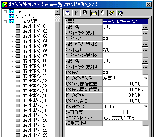Click the ファミリ node icon
This screenshot has width=154, height=137.
click(11, 12)
